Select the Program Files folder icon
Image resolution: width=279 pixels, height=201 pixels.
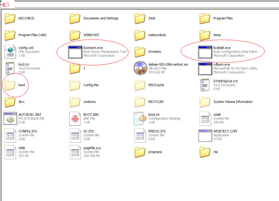point(205,18)
